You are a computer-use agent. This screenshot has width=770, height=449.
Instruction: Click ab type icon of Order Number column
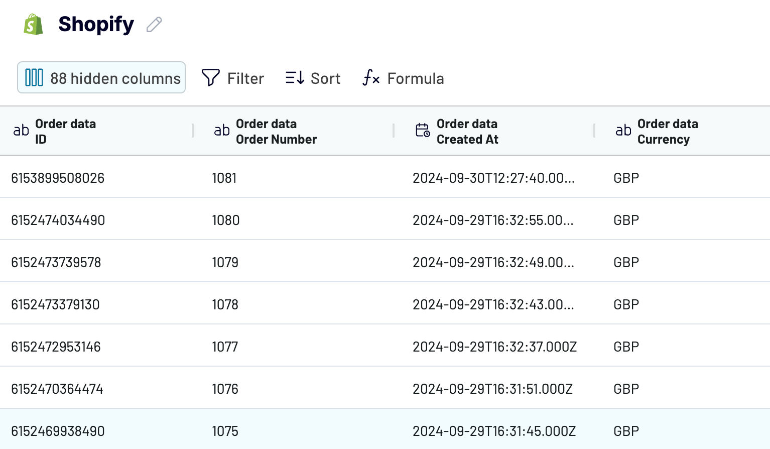pyautogui.click(x=222, y=131)
